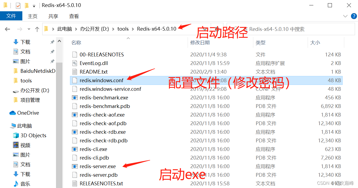Switch to the 查看 ribbon tab
Image resolution: width=358 pixels, height=188 pixels.
tap(73, 16)
